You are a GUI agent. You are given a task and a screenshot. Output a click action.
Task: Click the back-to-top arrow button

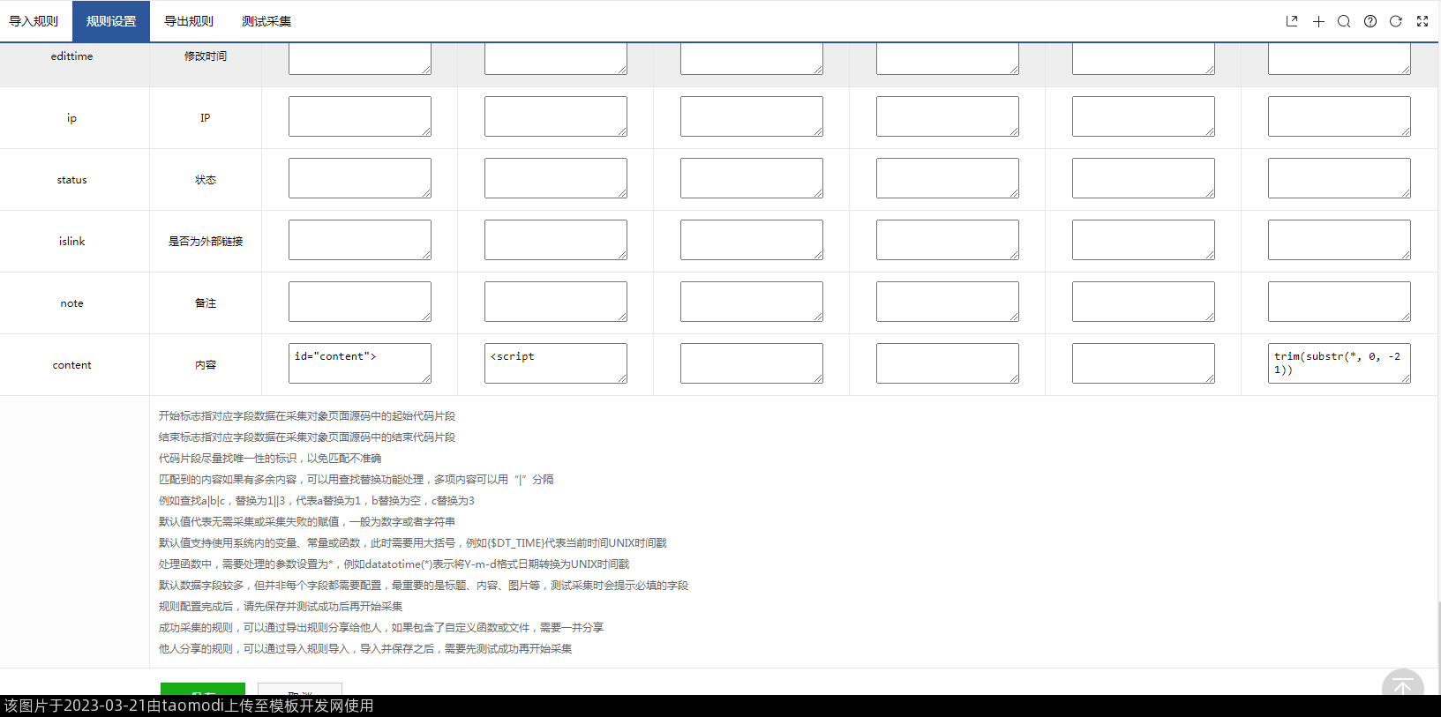point(1402,684)
